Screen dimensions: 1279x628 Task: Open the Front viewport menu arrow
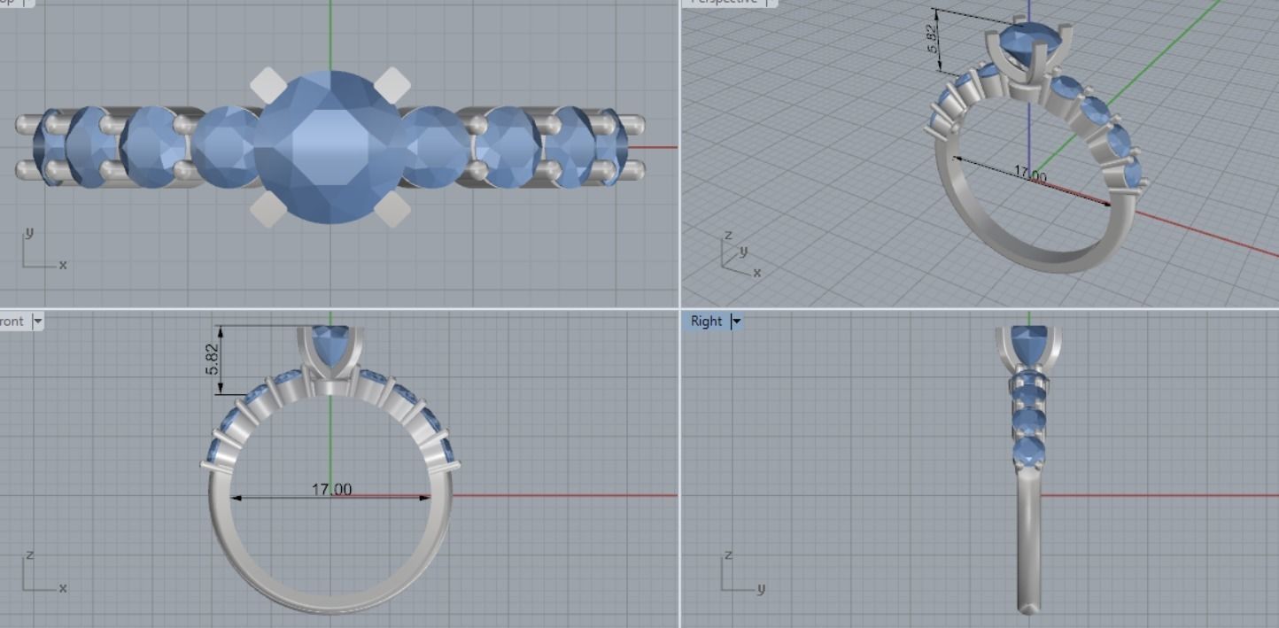point(37,322)
